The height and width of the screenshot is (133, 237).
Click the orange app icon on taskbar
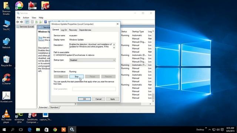[x=63, y=130]
